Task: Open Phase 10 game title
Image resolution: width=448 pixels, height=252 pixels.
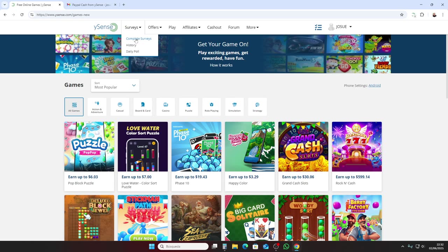Action: [x=182, y=183]
